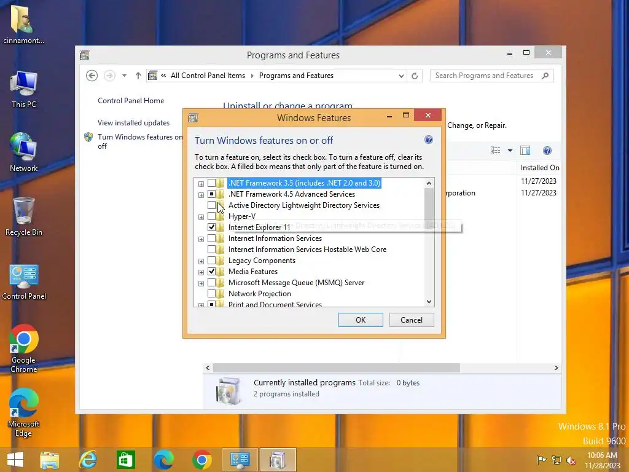Screen dimensions: 629x472
Task: Open the address bar history dropdown
Action: [x=400, y=76]
